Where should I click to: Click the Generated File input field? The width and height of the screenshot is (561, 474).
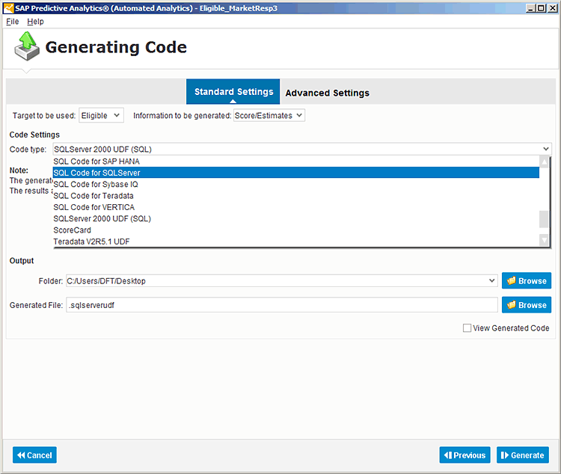pyautogui.click(x=282, y=305)
